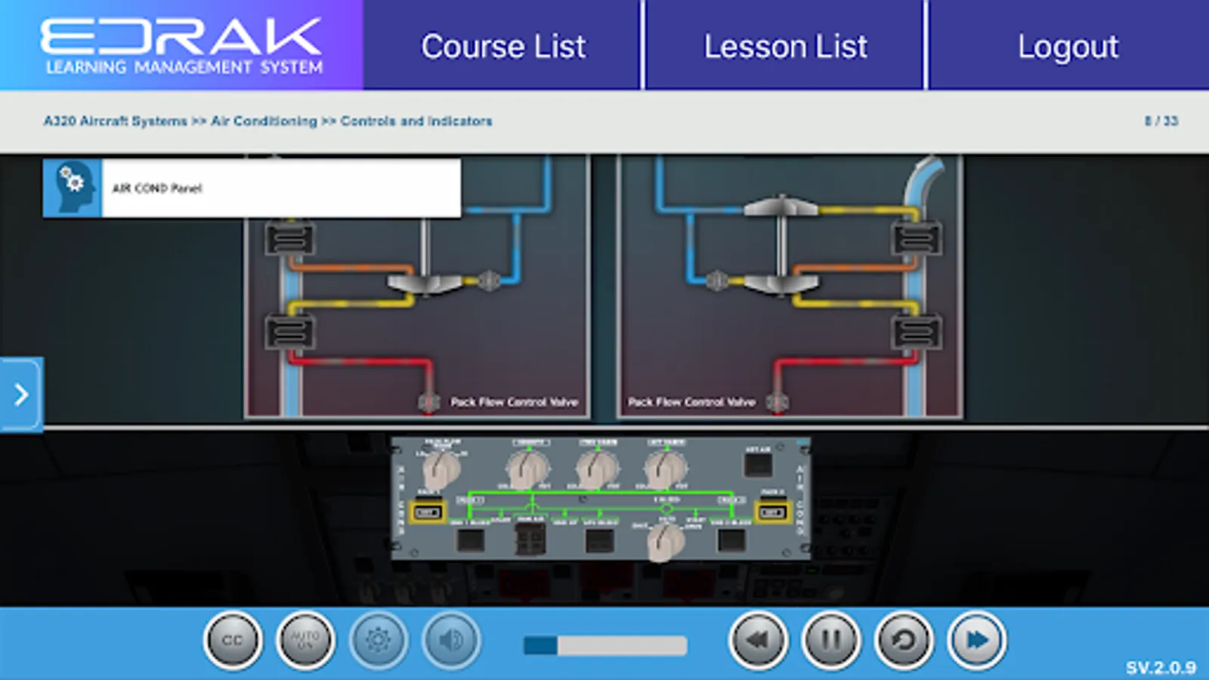Screen dimensions: 1209x680
Task: Replay the current slide
Action: (x=904, y=641)
